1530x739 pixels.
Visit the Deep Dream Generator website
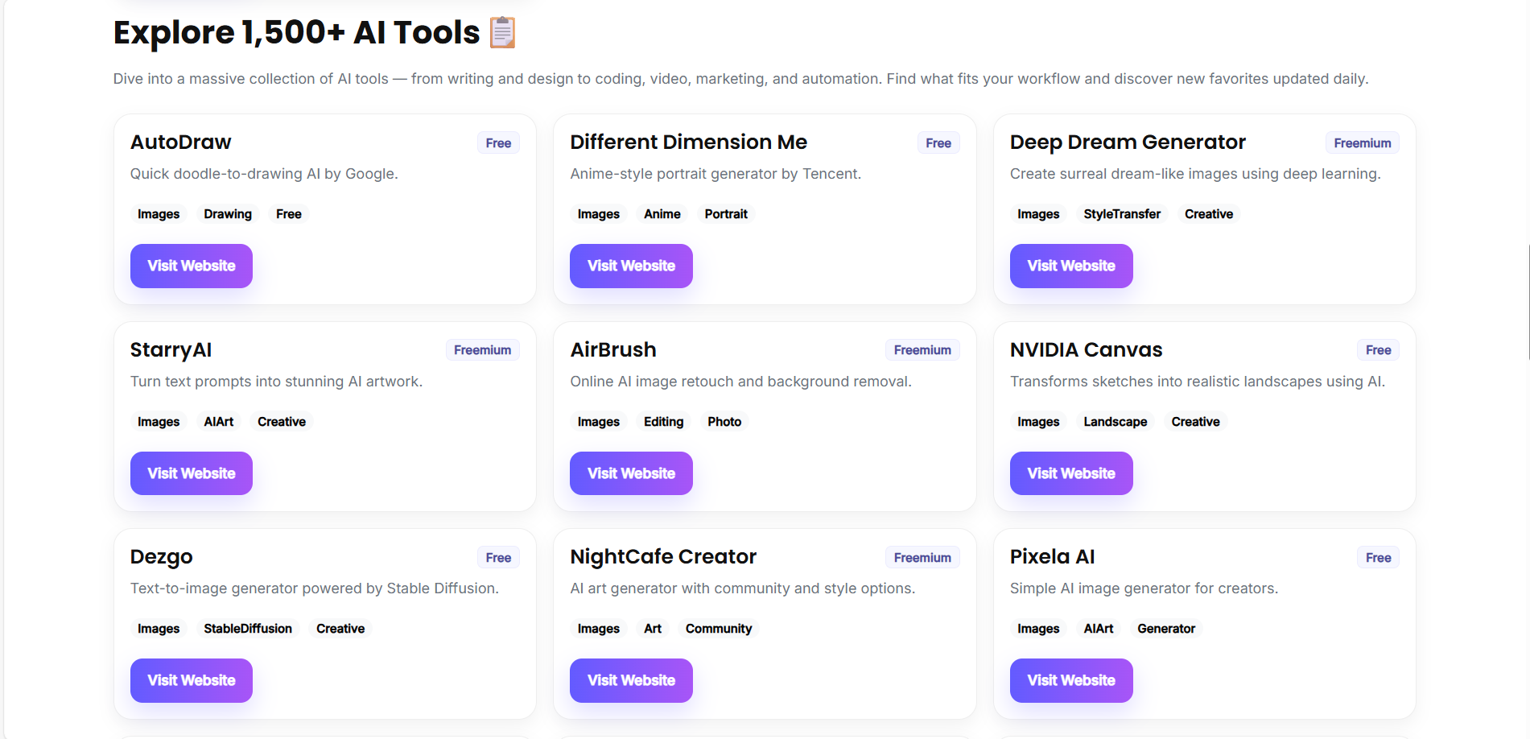1070,266
